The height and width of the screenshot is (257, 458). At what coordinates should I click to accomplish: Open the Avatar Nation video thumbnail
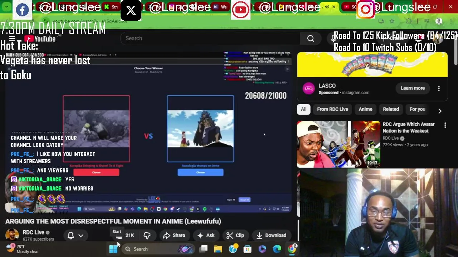click(x=338, y=144)
